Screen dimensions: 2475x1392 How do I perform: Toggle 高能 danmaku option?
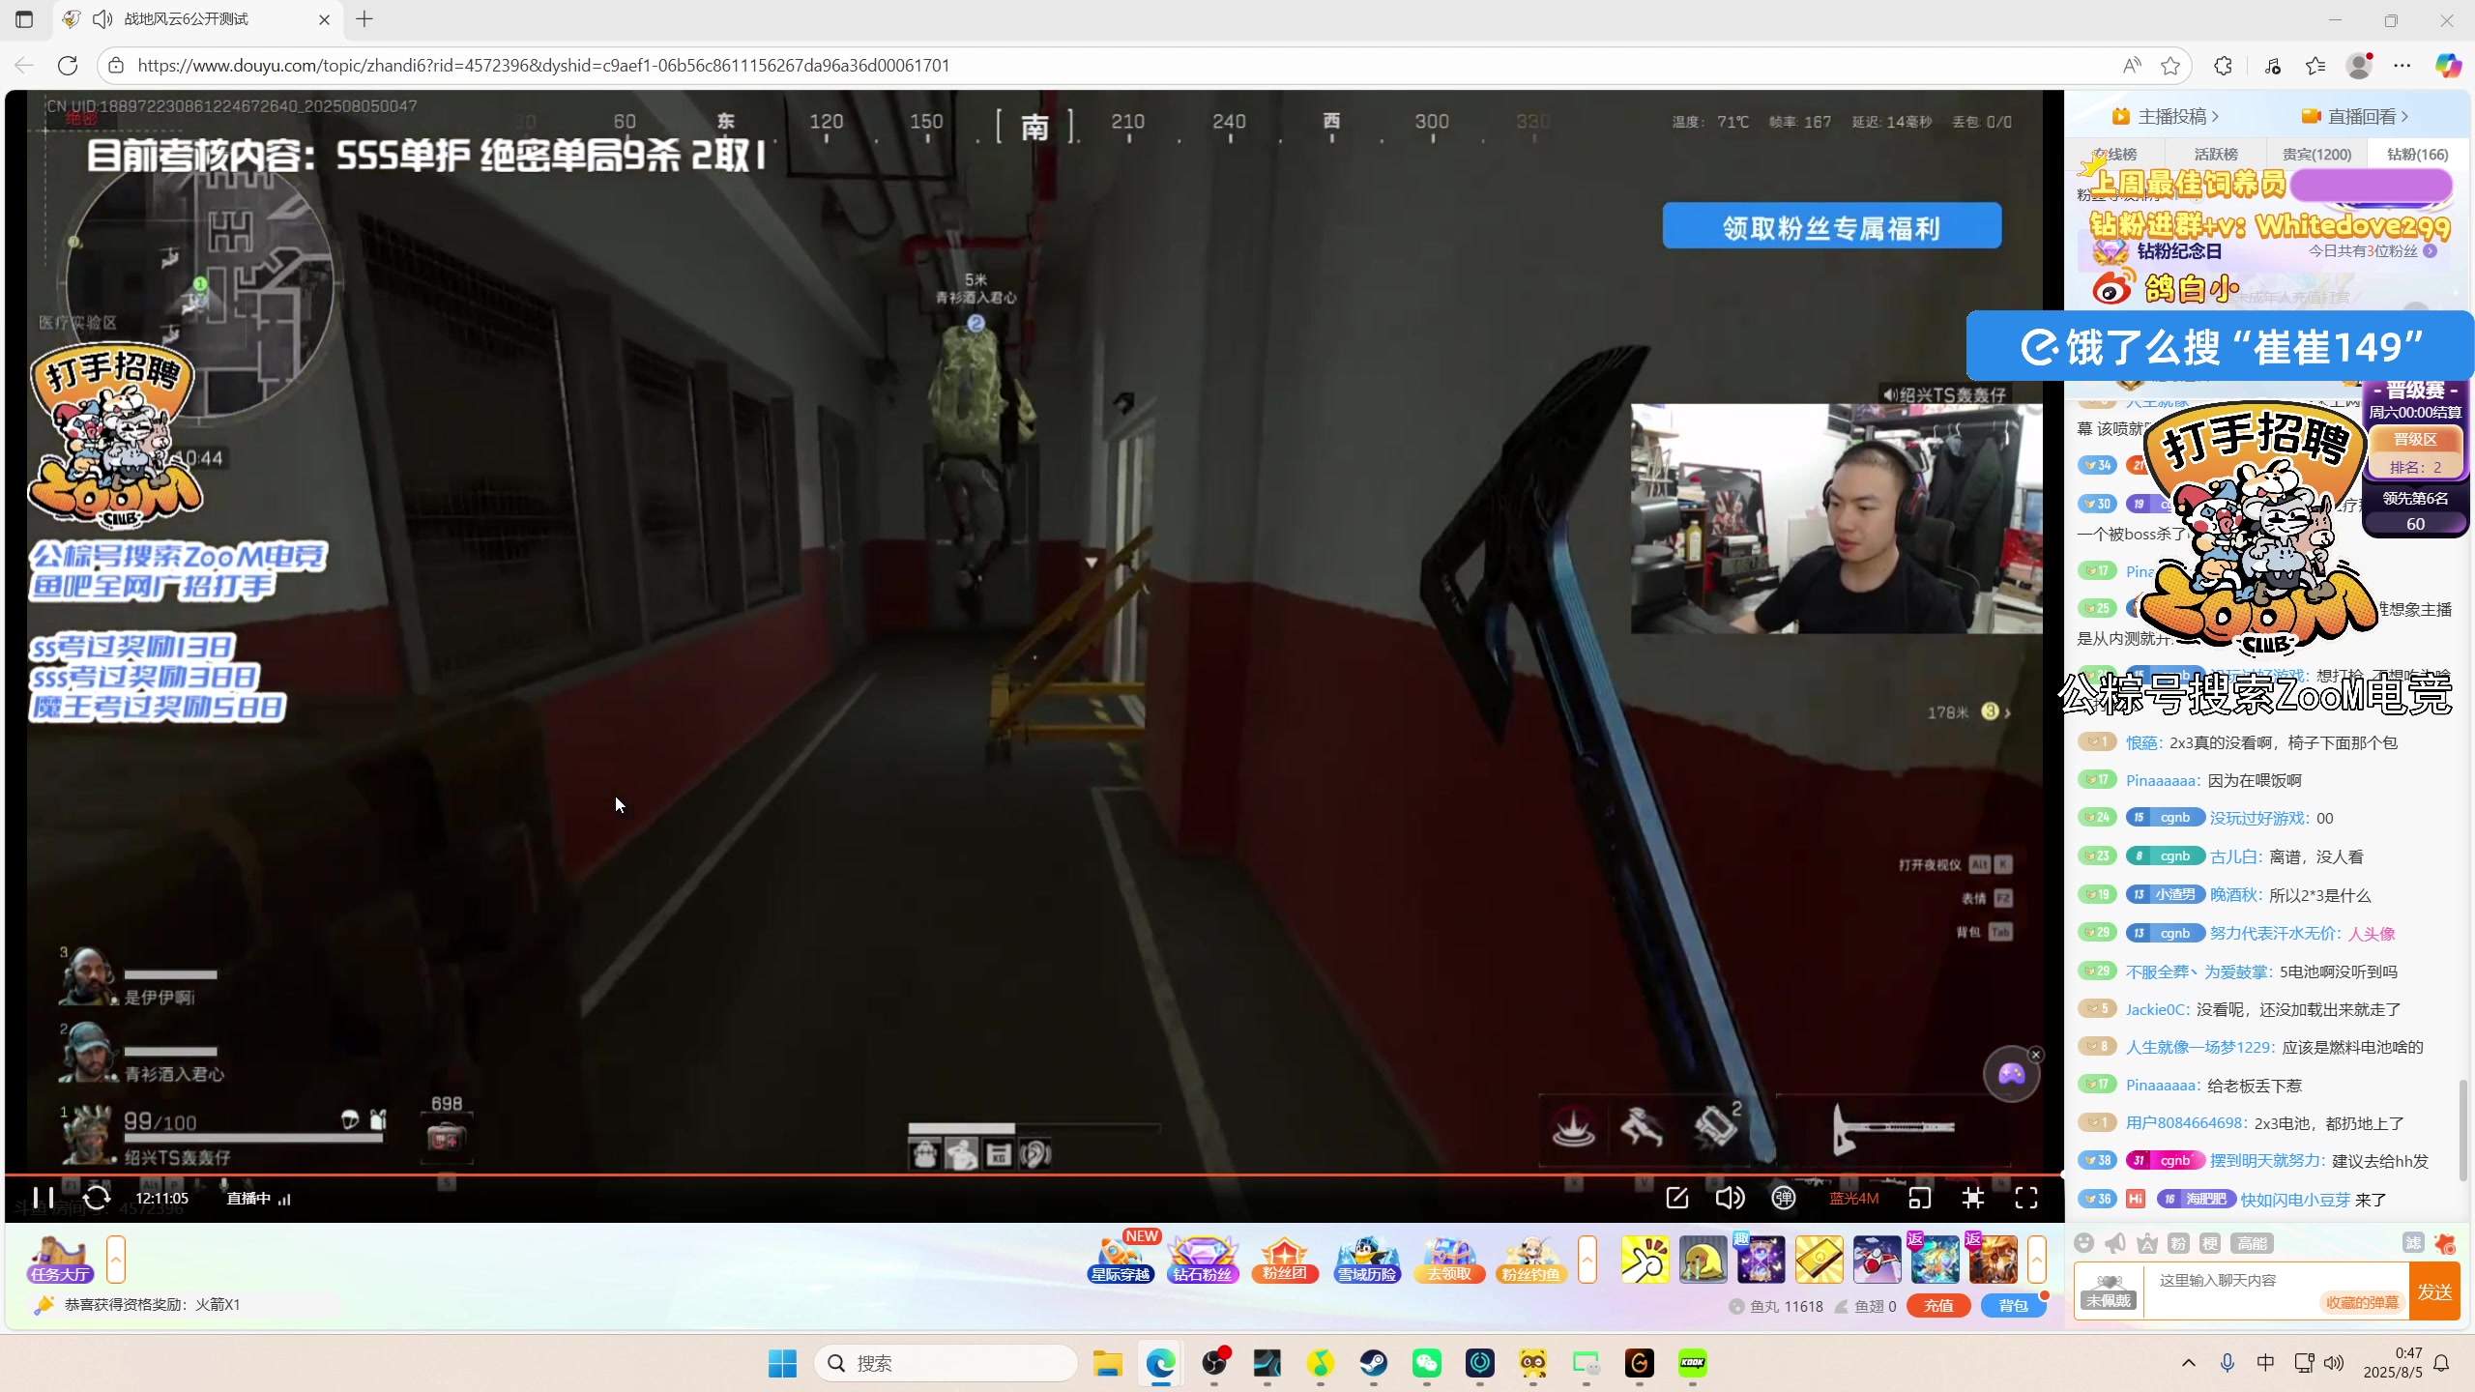pos(2252,1243)
